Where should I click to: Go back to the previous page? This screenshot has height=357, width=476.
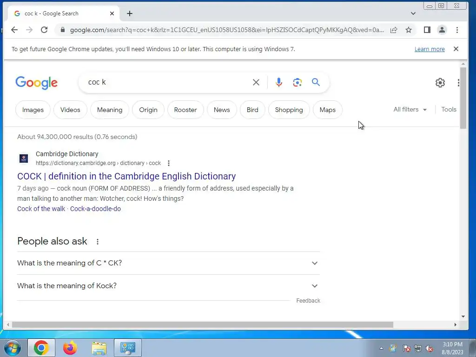(x=14, y=30)
